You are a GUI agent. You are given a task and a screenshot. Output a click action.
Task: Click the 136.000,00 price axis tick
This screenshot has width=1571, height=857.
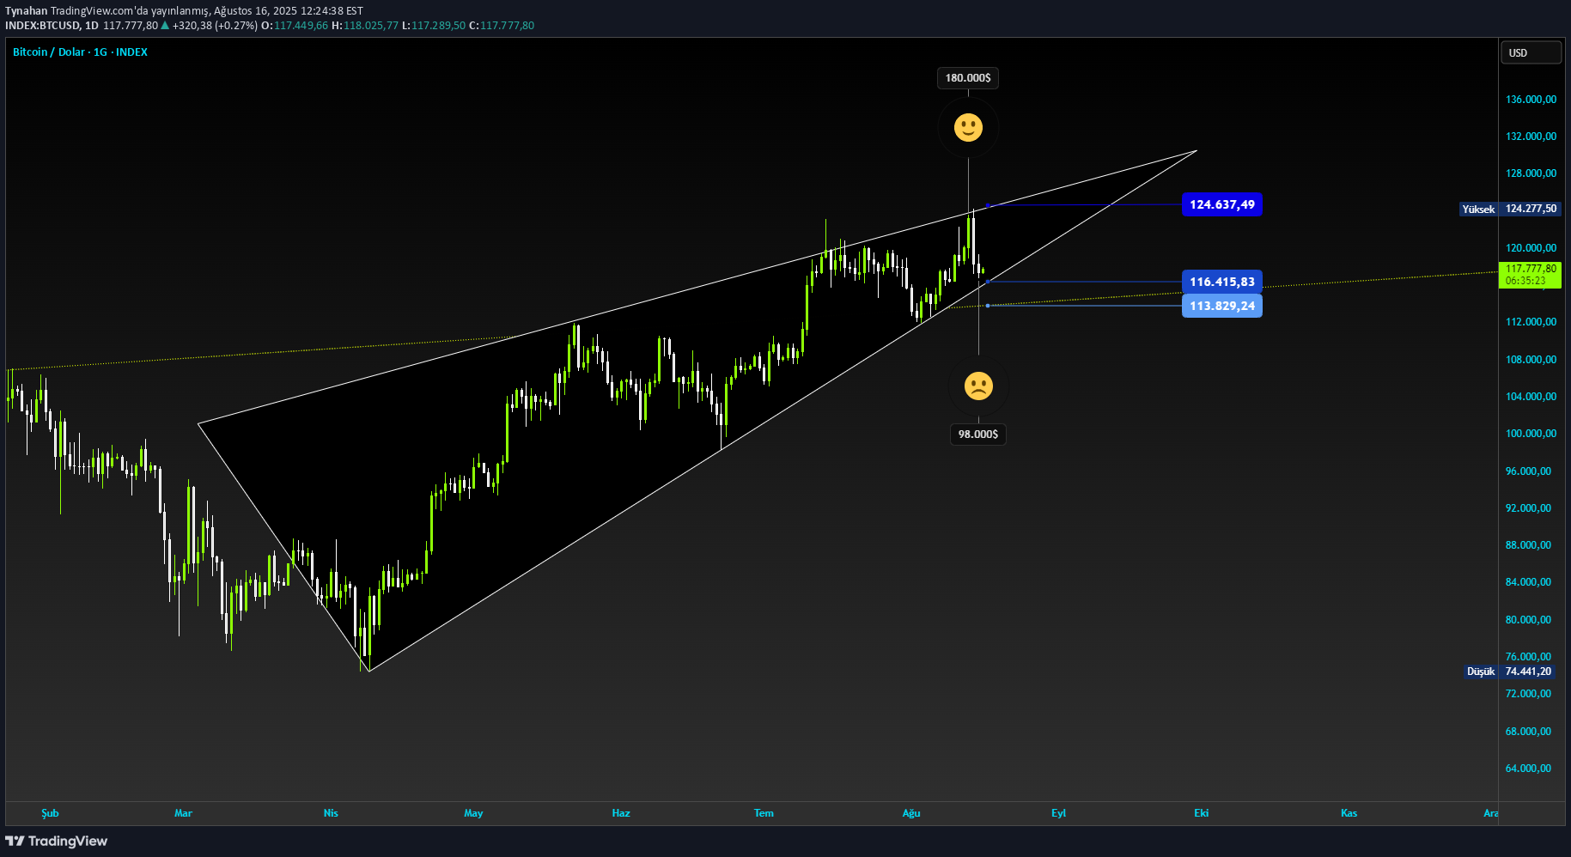pyautogui.click(x=1531, y=100)
